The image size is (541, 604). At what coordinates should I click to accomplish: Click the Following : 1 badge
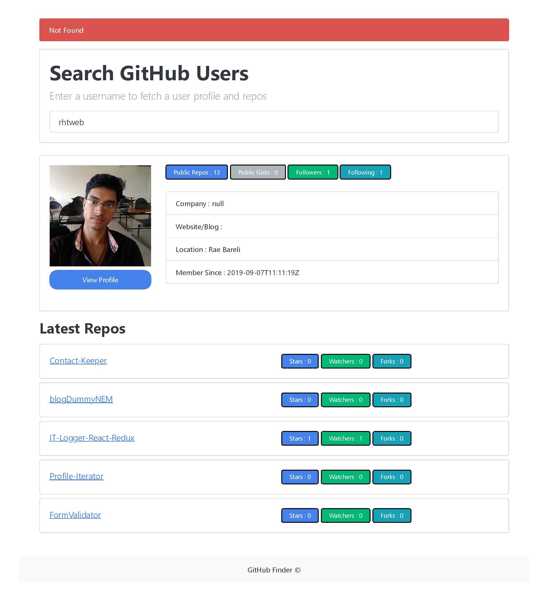[x=365, y=172]
